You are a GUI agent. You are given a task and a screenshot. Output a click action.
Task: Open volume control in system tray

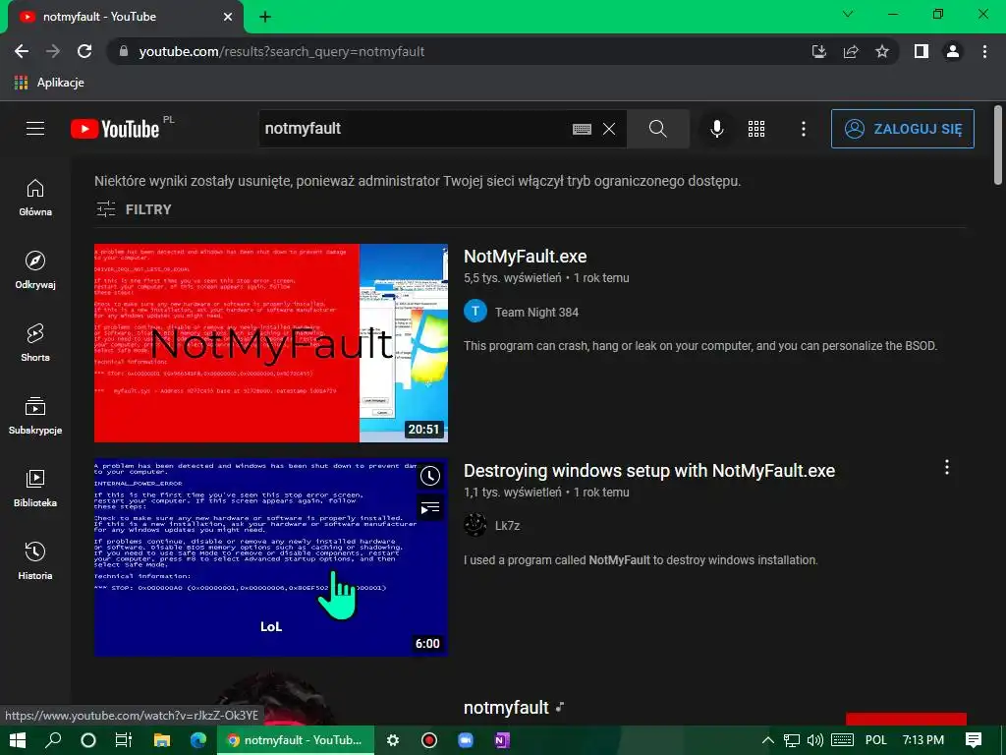(x=815, y=741)
